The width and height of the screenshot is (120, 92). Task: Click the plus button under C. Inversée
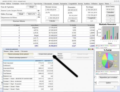tap(110, 21)
